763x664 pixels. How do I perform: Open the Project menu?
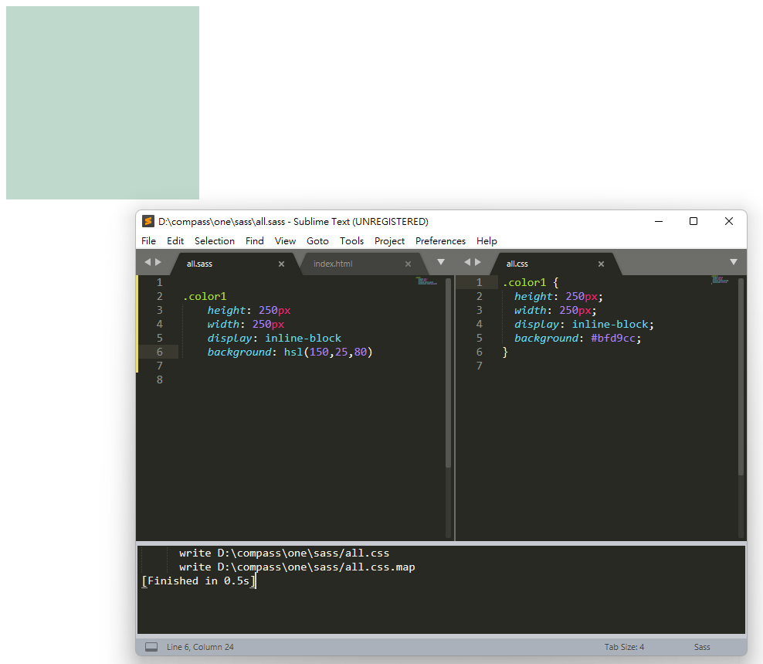tap(389, 240)
